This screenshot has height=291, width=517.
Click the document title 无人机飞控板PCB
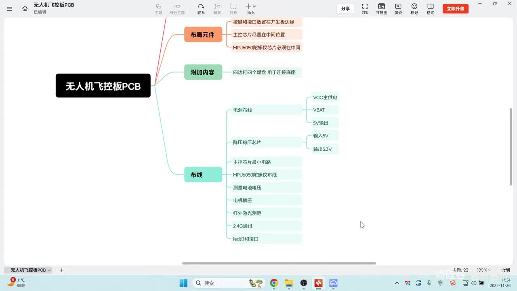point(54,5)
